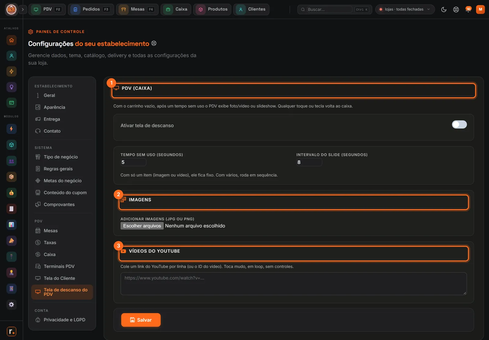
Task: Enable the Ativar tela de descanso switch
Action: click(x=459, y=124)
